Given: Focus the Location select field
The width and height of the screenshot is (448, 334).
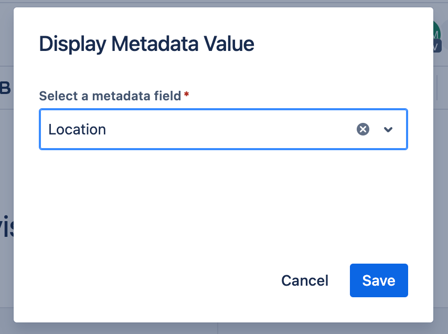Looking at the screenshot, I should tap(210, 129).
